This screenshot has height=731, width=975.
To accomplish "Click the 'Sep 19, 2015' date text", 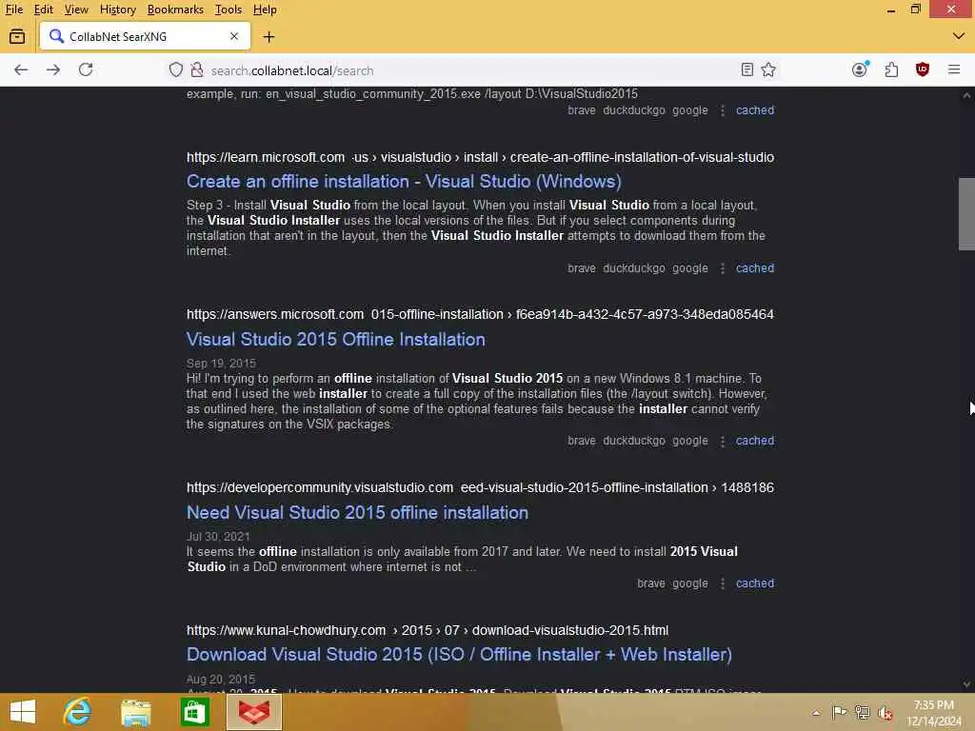I will tap(221, 363).
